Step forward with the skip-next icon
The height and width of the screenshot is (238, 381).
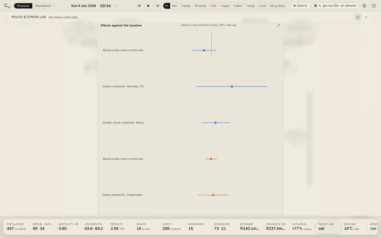pos(158,6)
